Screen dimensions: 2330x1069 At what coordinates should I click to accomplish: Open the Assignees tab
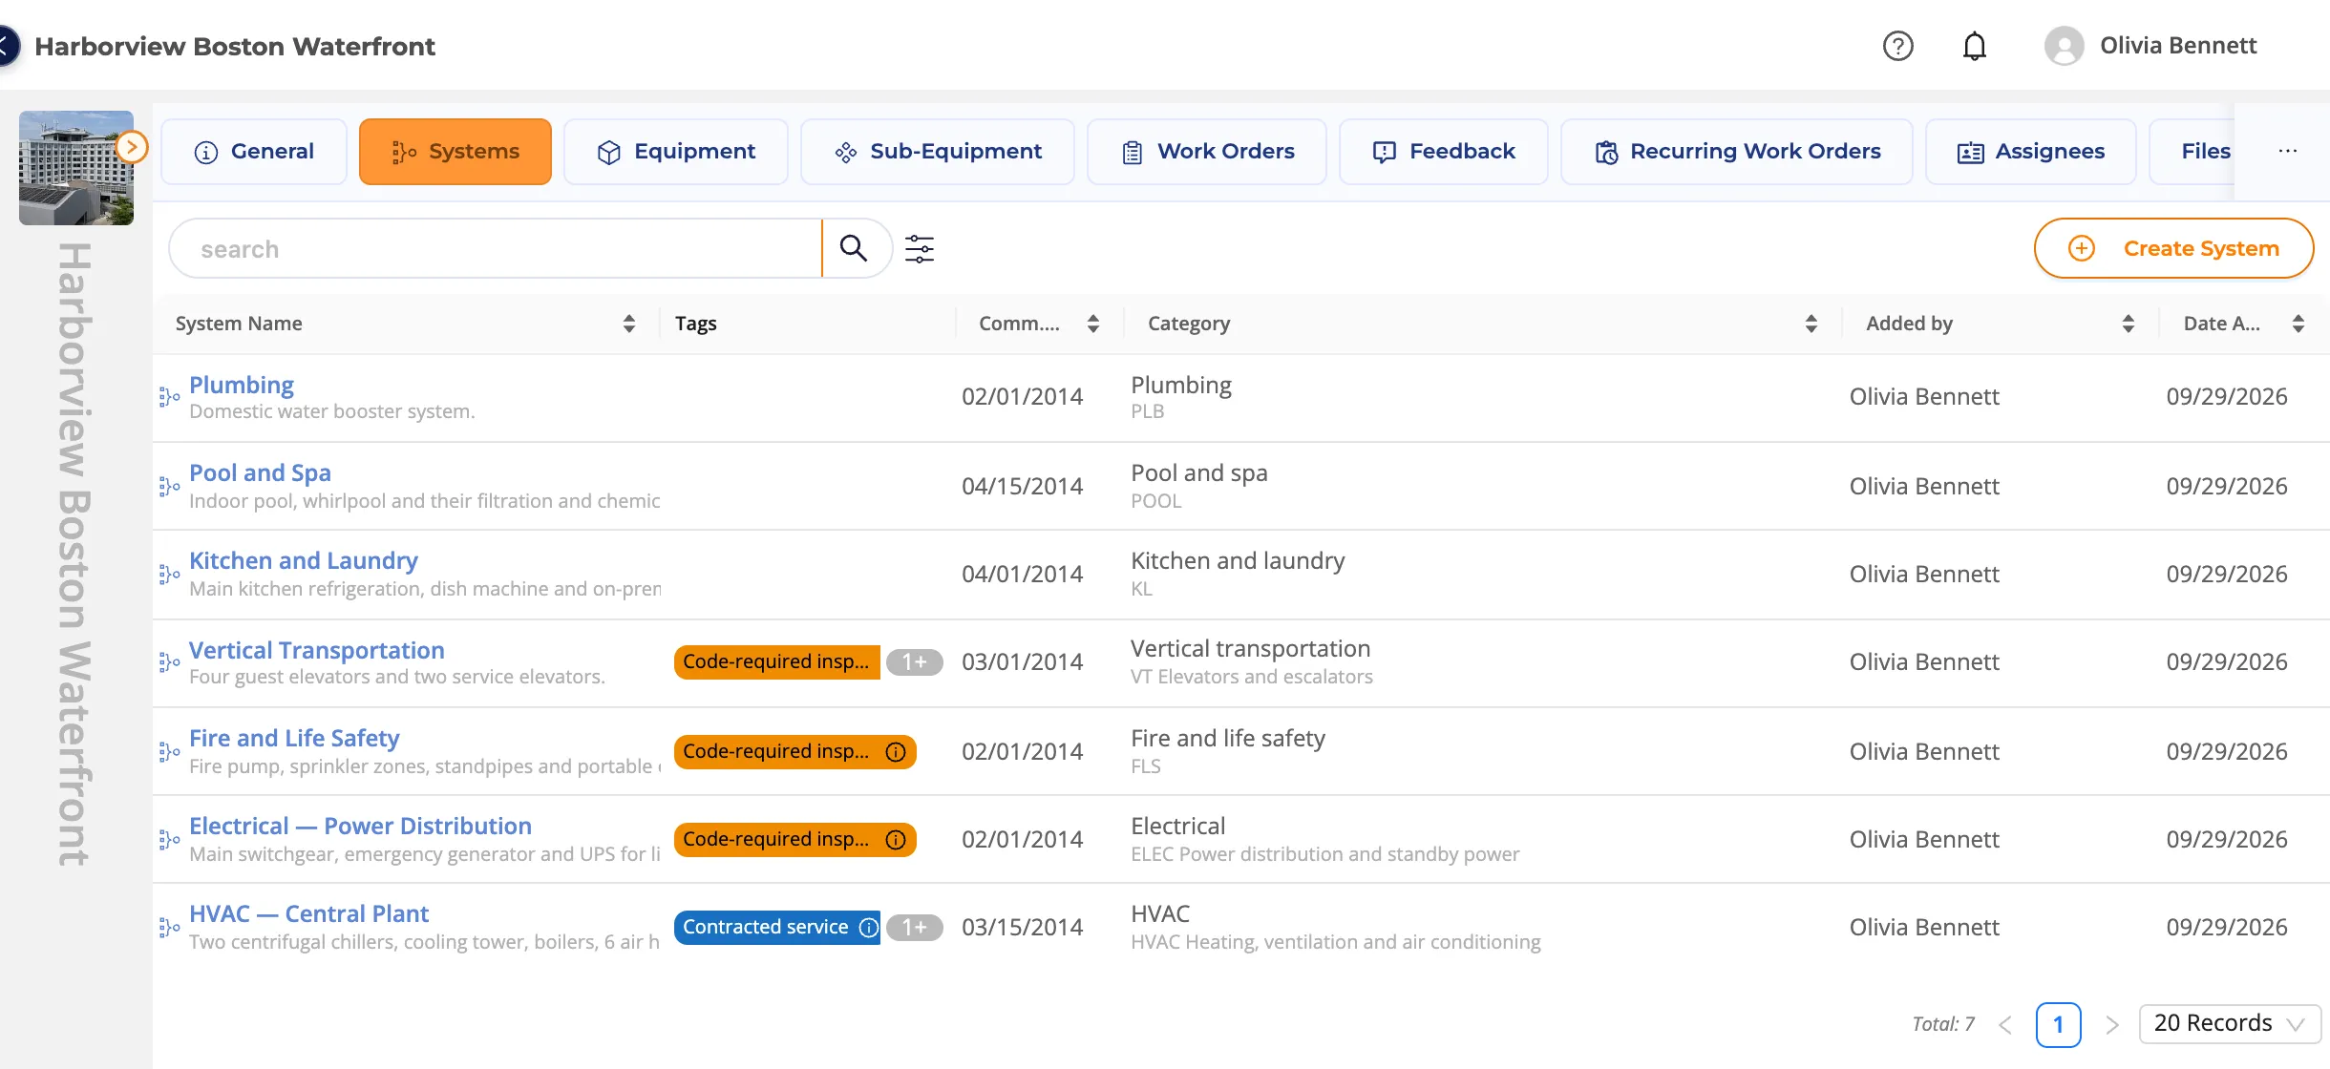2031,152
